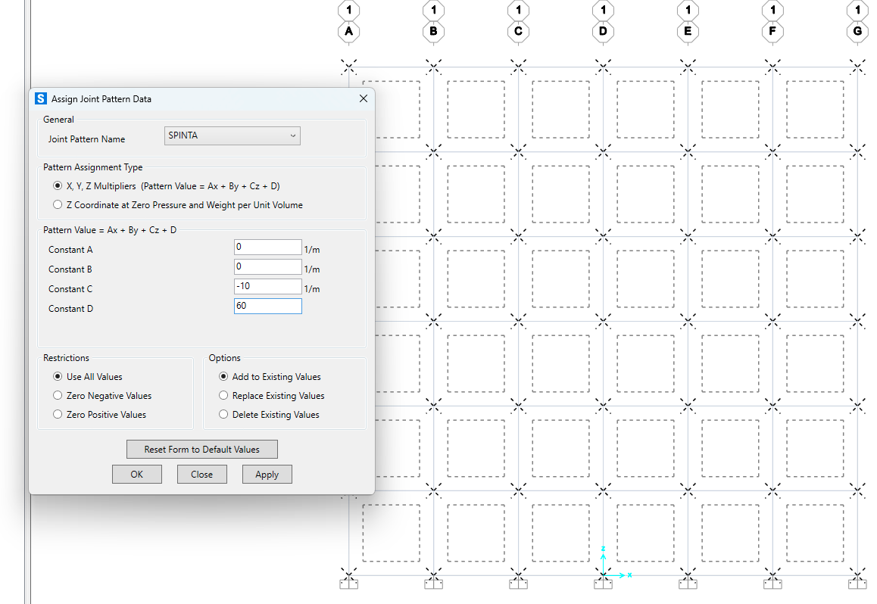
Task: Click the OK button
Action: [x=136, y=475]
